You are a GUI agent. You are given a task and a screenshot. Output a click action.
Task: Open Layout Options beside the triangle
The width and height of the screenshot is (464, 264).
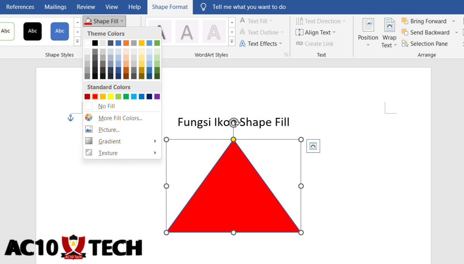pos(313,146)
